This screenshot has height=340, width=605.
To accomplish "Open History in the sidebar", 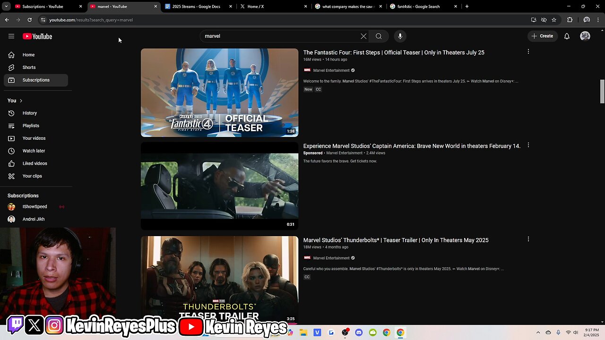I will 36,113.
